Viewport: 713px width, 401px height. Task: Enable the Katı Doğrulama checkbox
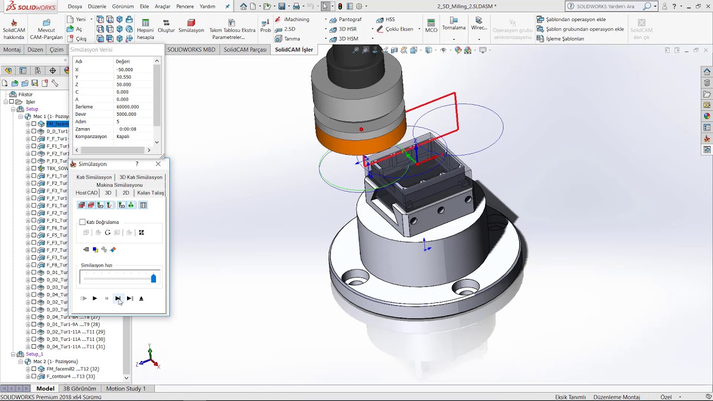(x=82, y=222)
